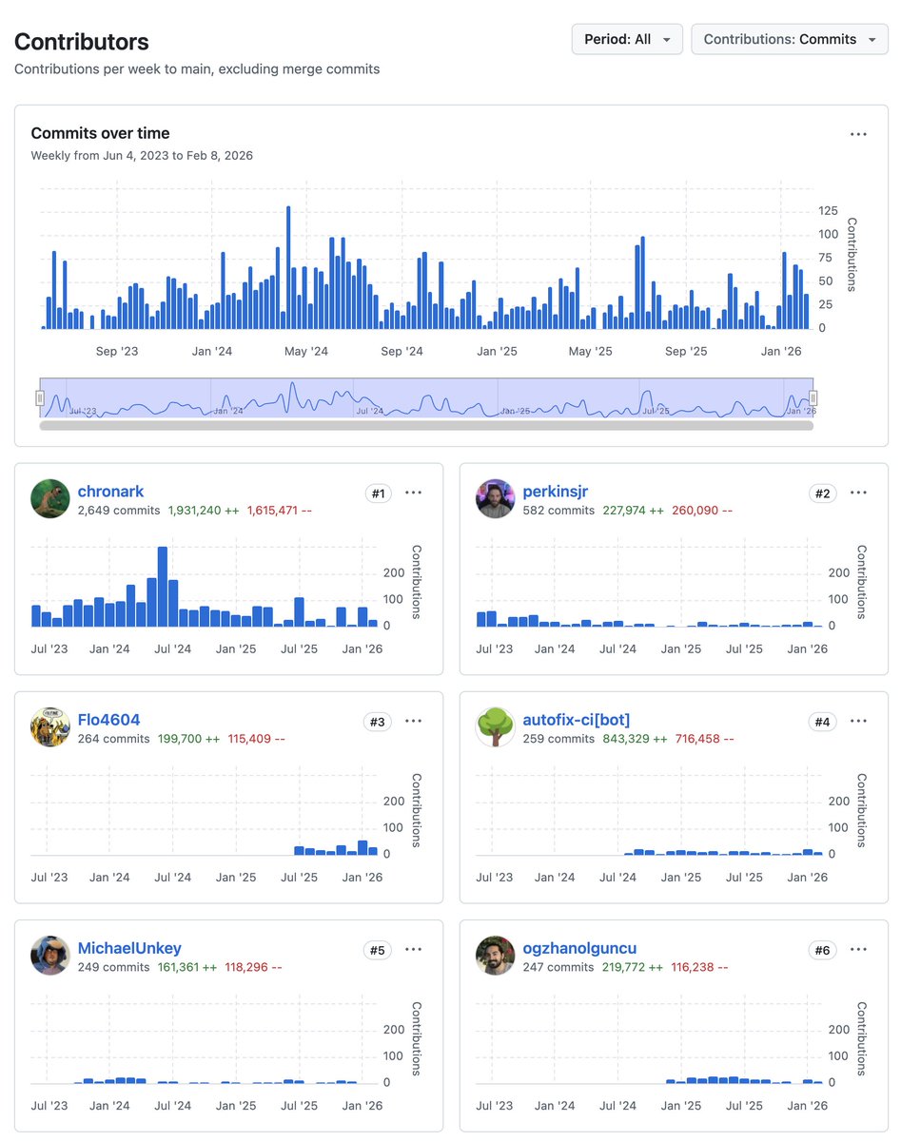
Task: Click the perkinsjr avatar image
Action: point(495,498)
